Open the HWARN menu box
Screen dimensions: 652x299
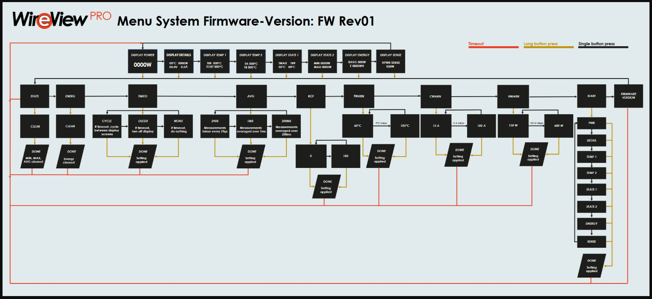click(513, 96)
